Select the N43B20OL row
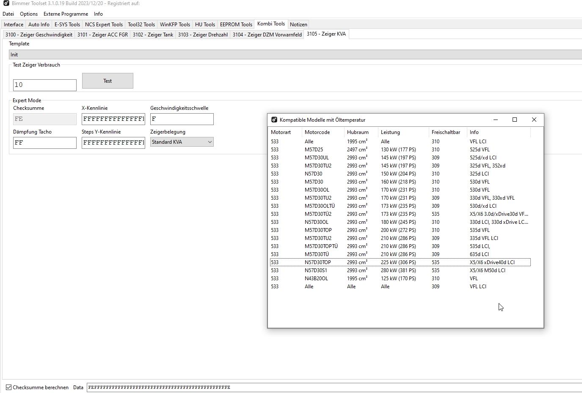The image size is (582, 393). click(x=400, y=279)
